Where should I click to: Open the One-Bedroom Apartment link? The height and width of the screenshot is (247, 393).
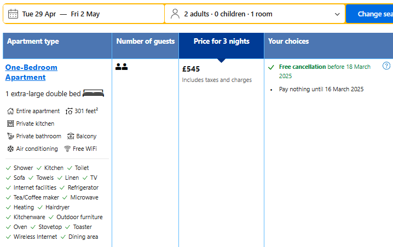[x=31, y=72]
